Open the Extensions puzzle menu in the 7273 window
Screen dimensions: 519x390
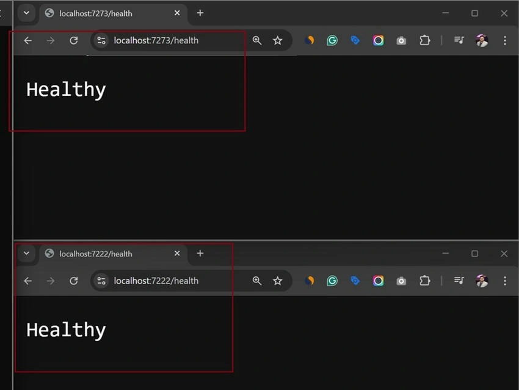coord(424,40)
